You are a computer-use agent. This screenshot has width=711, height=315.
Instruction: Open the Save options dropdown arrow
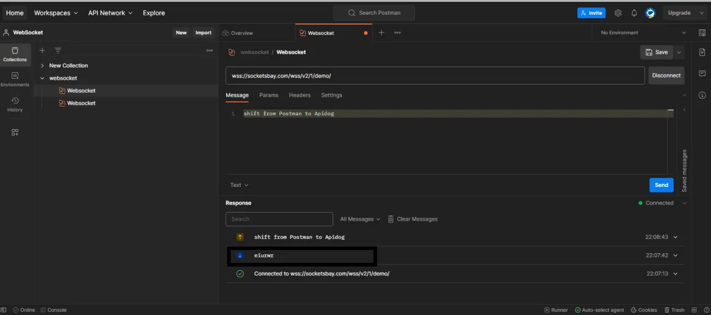click(679, 52)
